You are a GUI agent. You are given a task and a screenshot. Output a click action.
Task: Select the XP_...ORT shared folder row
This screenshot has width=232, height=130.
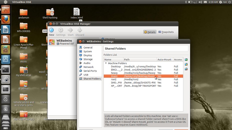(x=143, y=86)
